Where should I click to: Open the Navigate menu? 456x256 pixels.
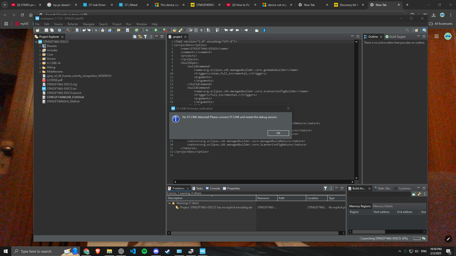(x=89, y=24)
